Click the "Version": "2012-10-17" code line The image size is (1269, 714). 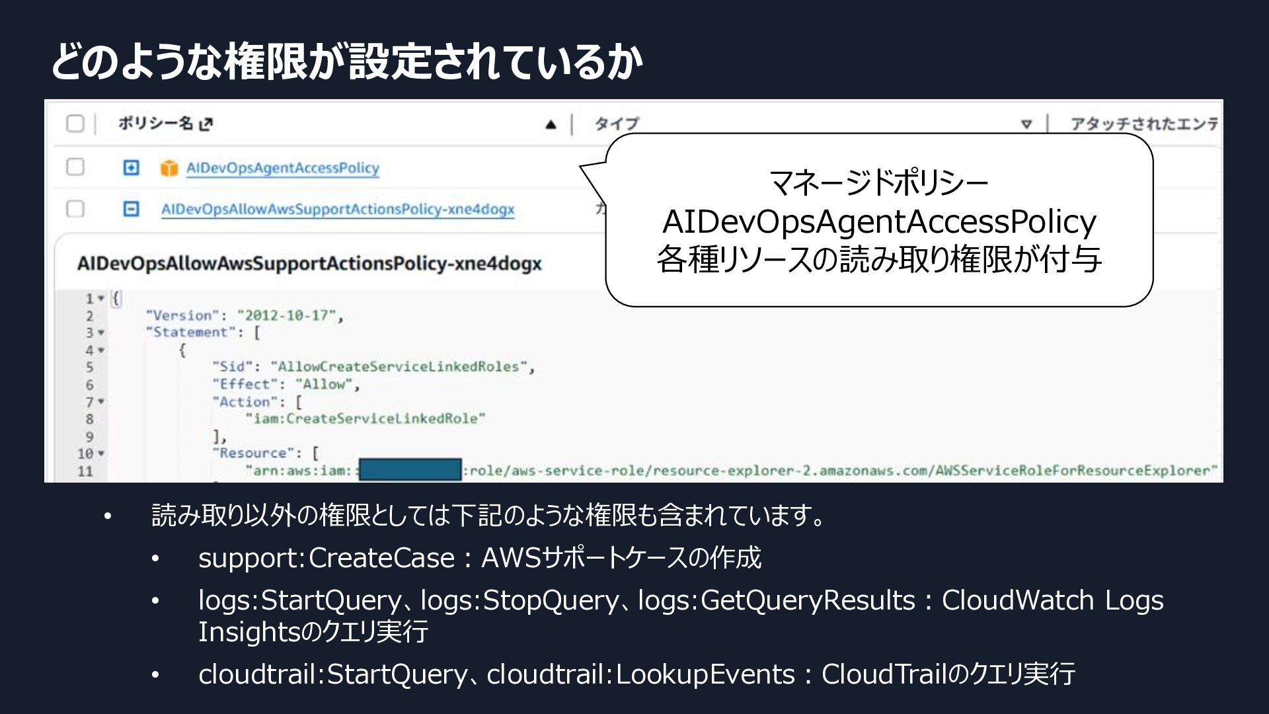[x=245, y=316]
